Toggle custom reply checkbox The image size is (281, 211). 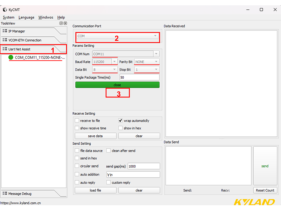[x=108, y=183]
